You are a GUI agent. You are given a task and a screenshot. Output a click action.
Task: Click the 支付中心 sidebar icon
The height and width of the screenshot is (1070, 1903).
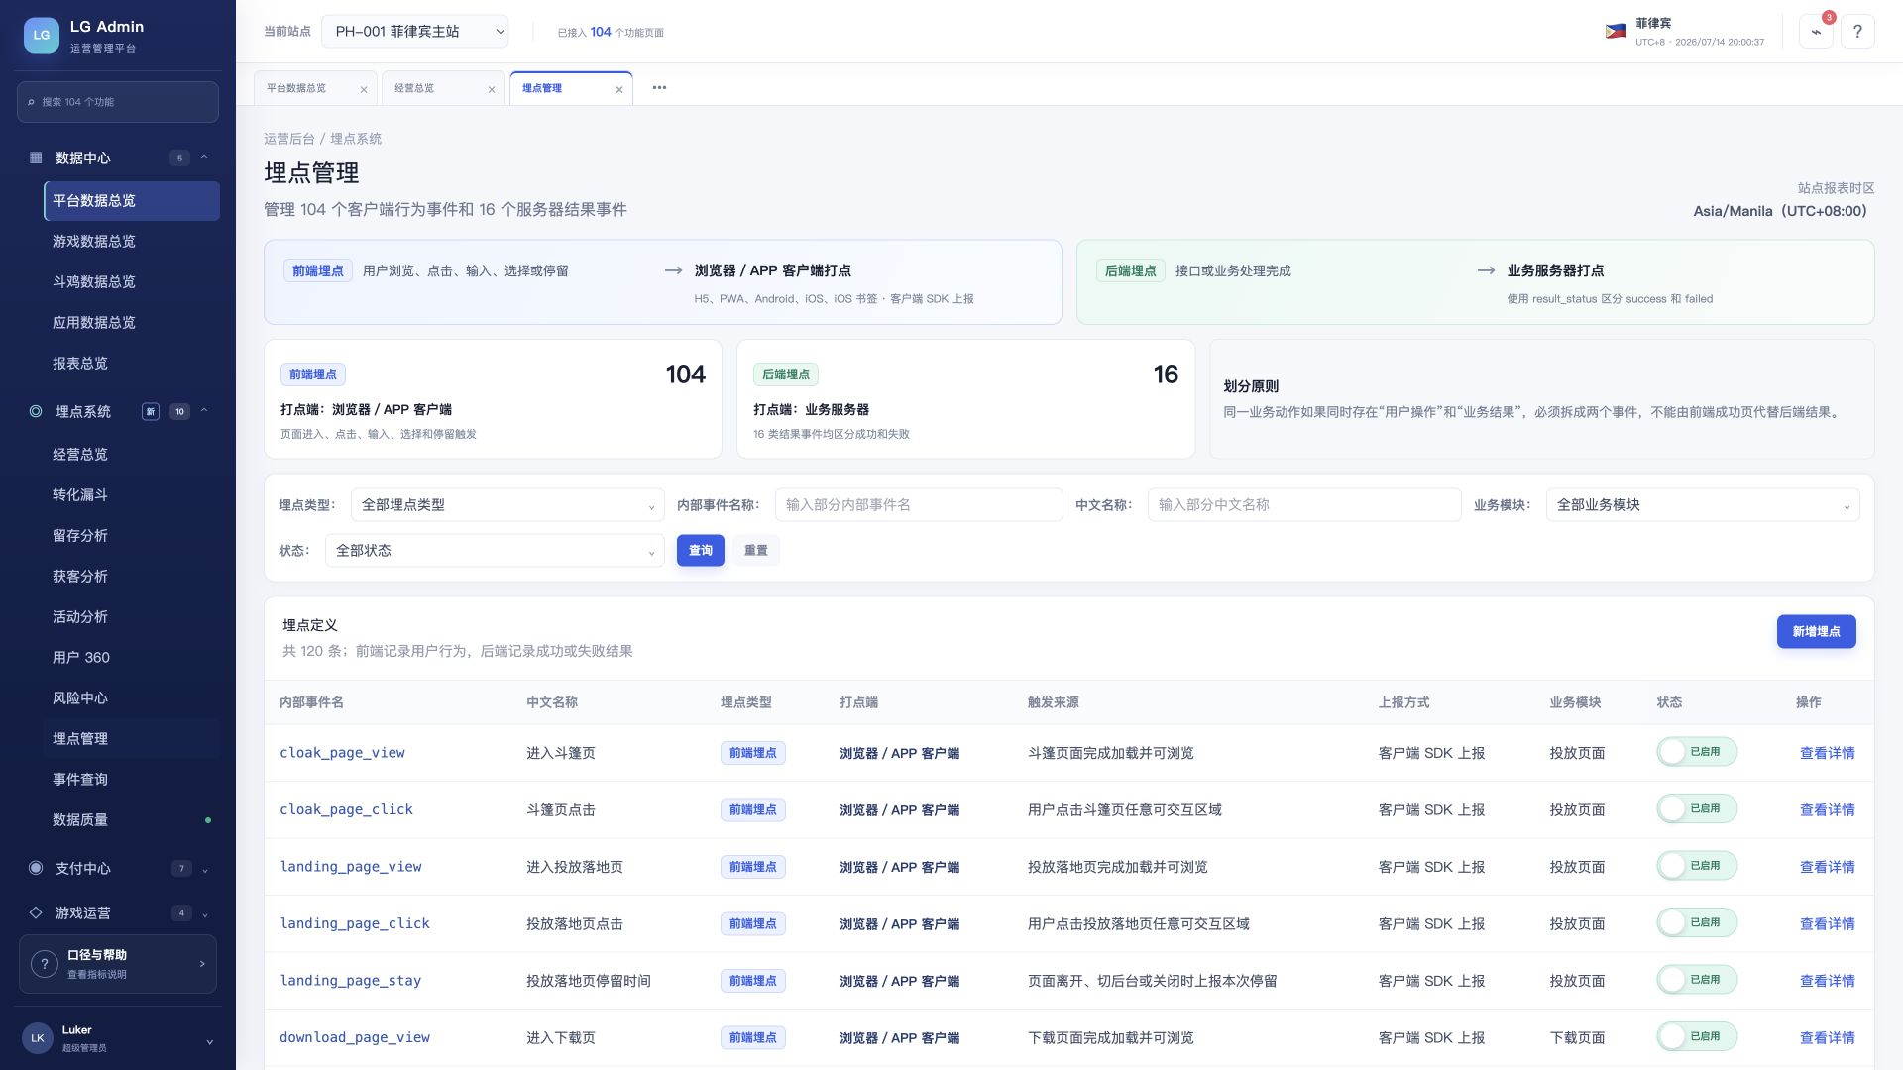[36, 868]
